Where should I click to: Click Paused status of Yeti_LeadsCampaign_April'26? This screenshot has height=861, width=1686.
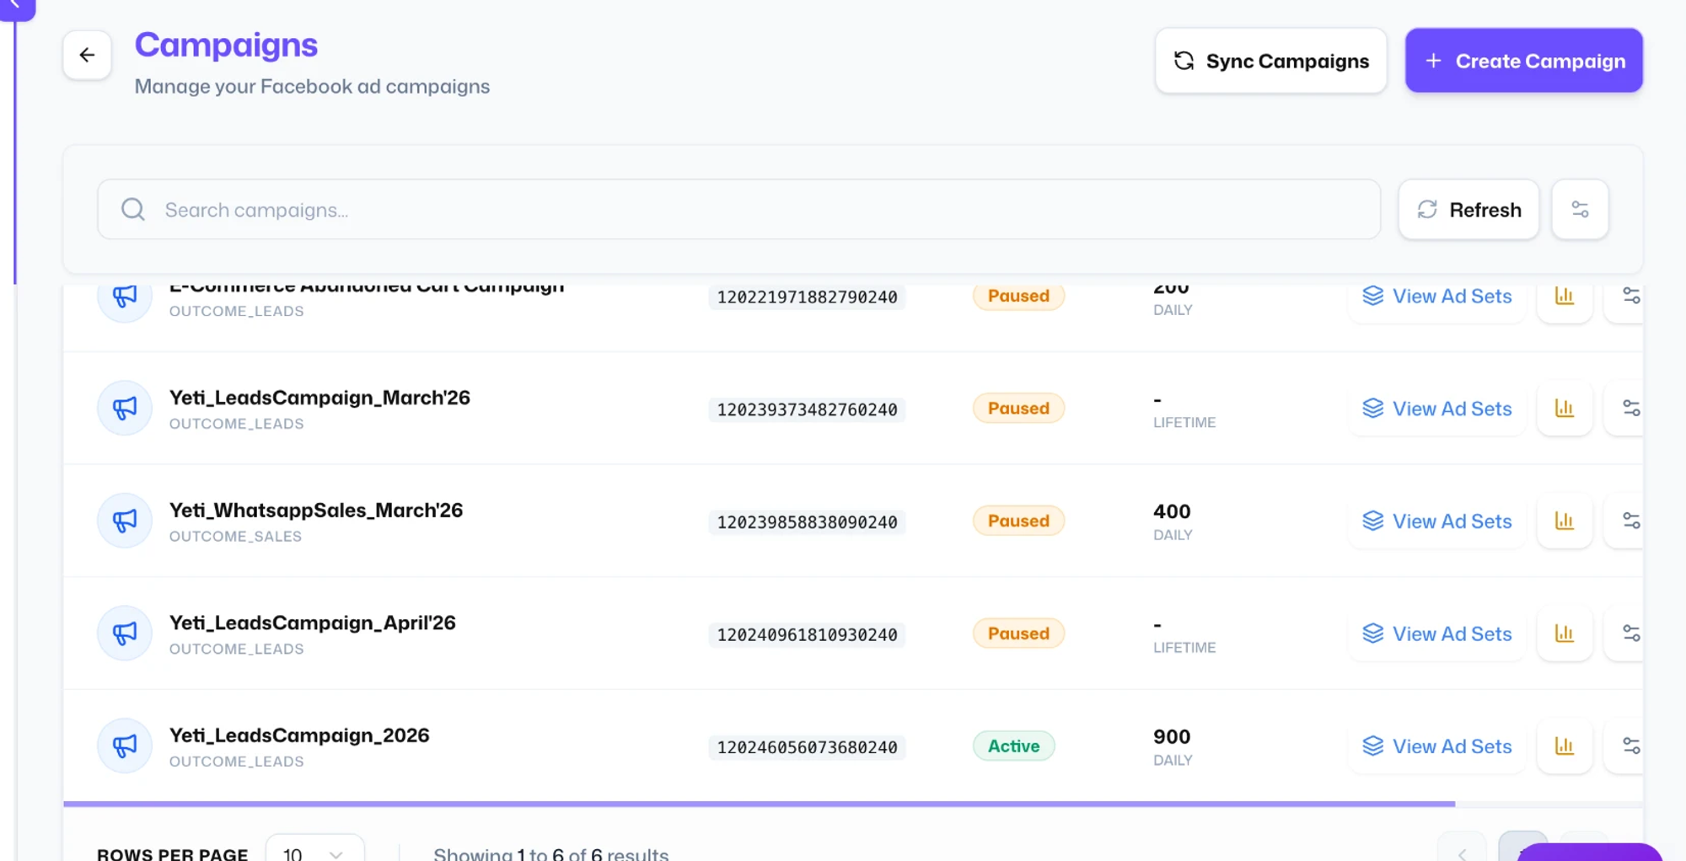[1018, 634]
